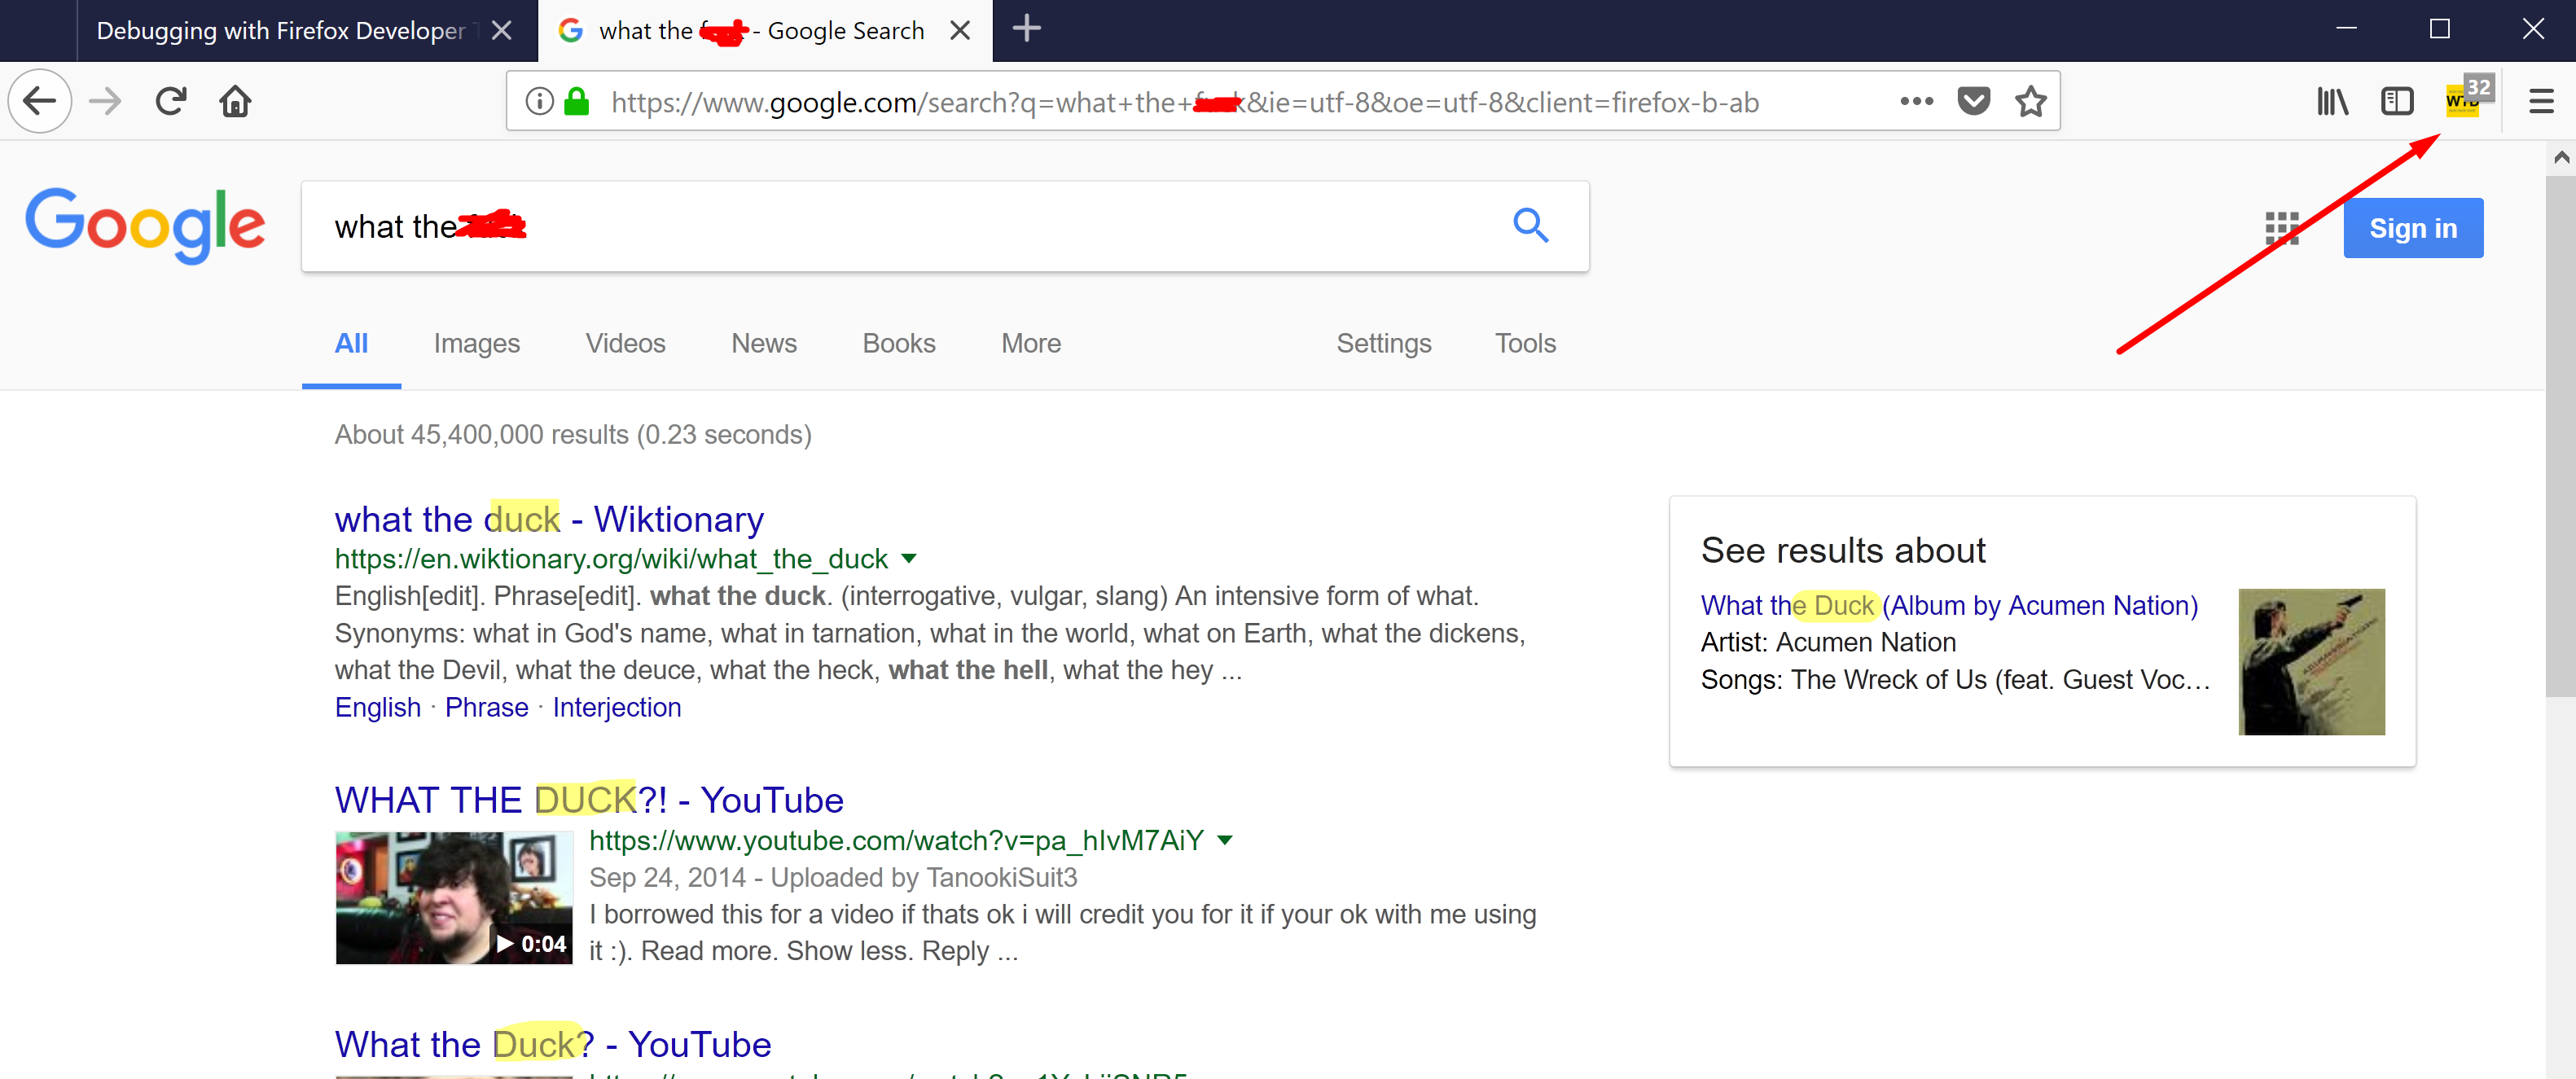Open the Library bookmarks and history icon

(x=2332, y=101)
